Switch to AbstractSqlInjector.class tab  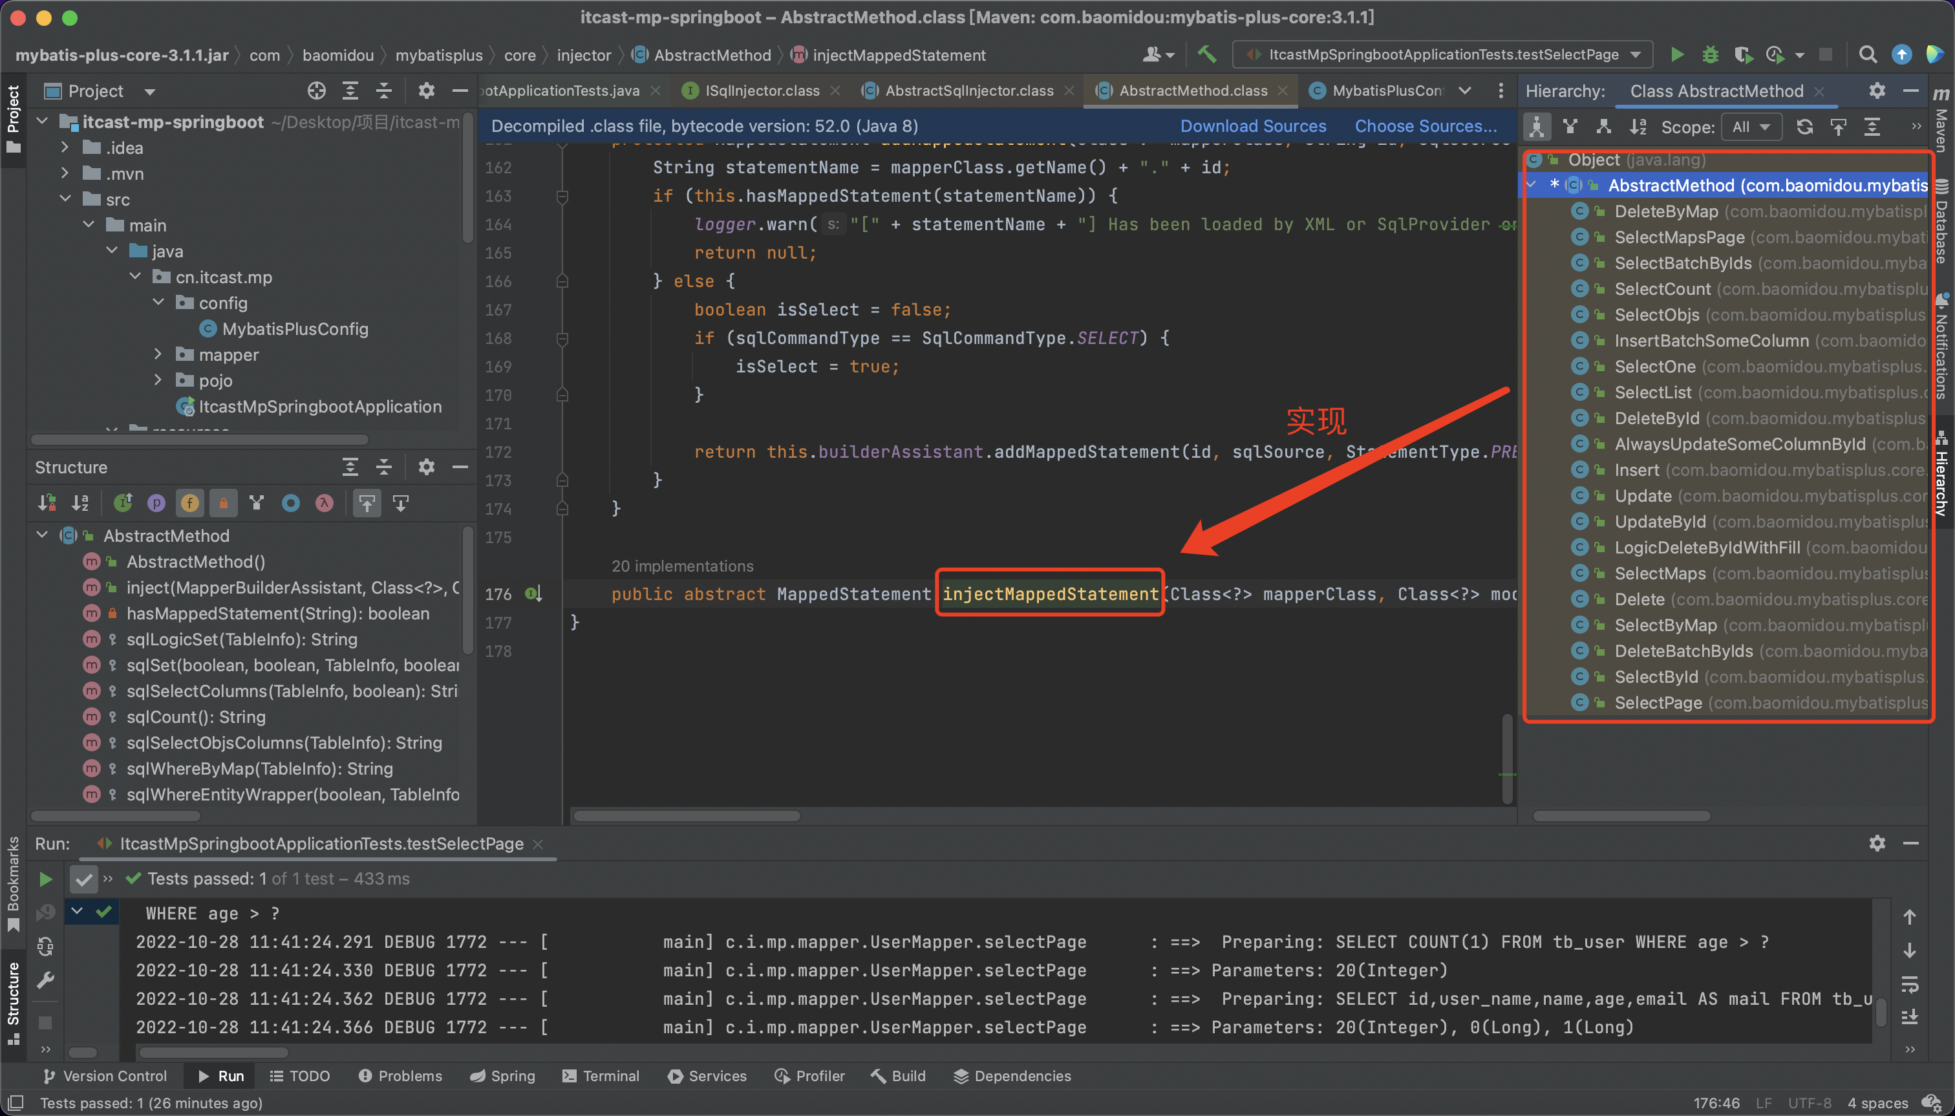click(968, 91)
